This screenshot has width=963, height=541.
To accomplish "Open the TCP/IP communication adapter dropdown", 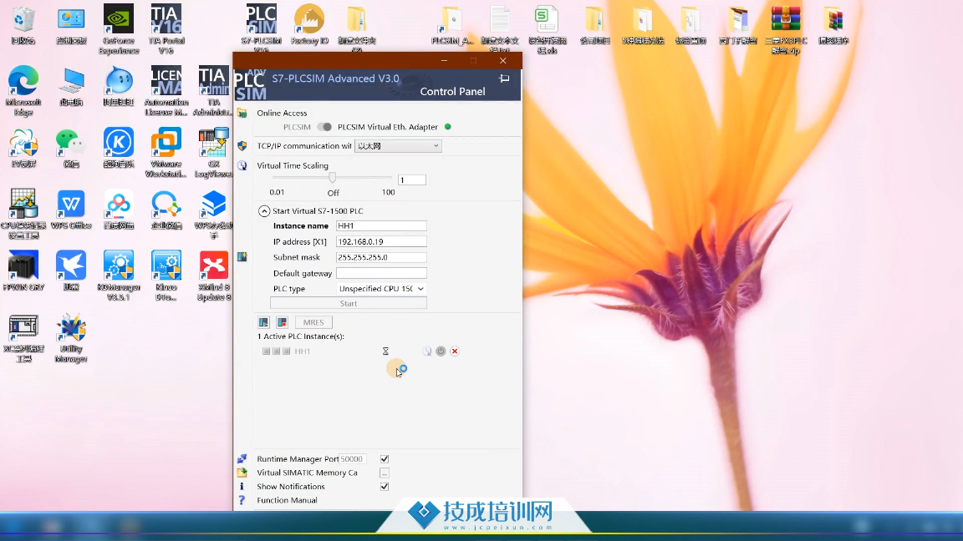I will click(x=397, y=146).
